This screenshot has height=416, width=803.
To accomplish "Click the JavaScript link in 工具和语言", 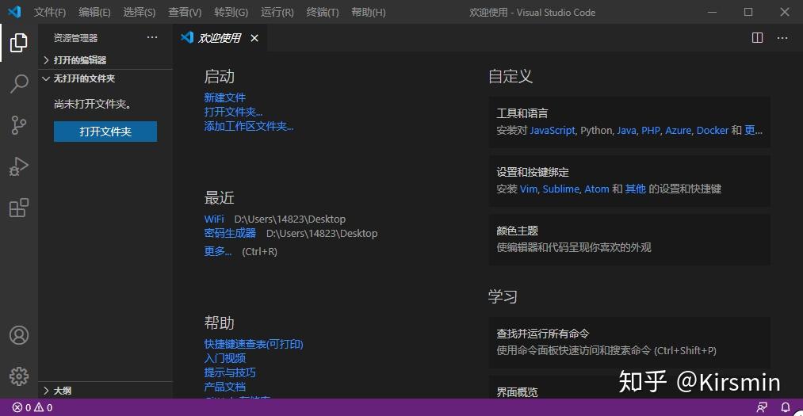I will coord(552,131).
